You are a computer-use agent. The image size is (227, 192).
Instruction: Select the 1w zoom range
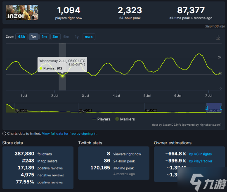click(33, 37)
